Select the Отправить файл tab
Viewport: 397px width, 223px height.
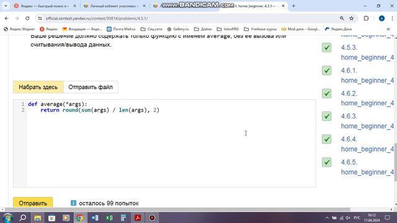pyautogui.click(x=91, y=87)
